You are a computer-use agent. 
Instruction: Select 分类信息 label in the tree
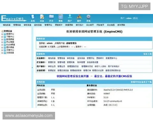tap(10, 53)
